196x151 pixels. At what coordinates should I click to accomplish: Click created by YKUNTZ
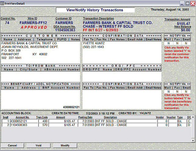point(145,113)
